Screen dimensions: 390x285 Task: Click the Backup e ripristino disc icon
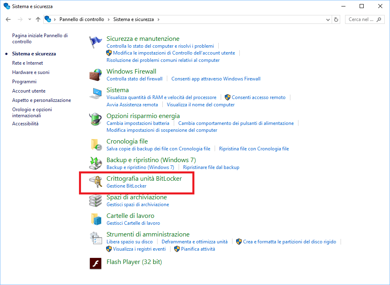pos(96,163)
